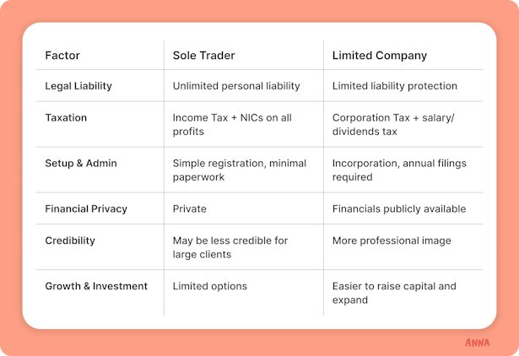Click the ANNA logo
This screenshot has height=356, width=519.
tap(477, 343)
